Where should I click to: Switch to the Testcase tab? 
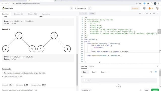click(84, 66)
